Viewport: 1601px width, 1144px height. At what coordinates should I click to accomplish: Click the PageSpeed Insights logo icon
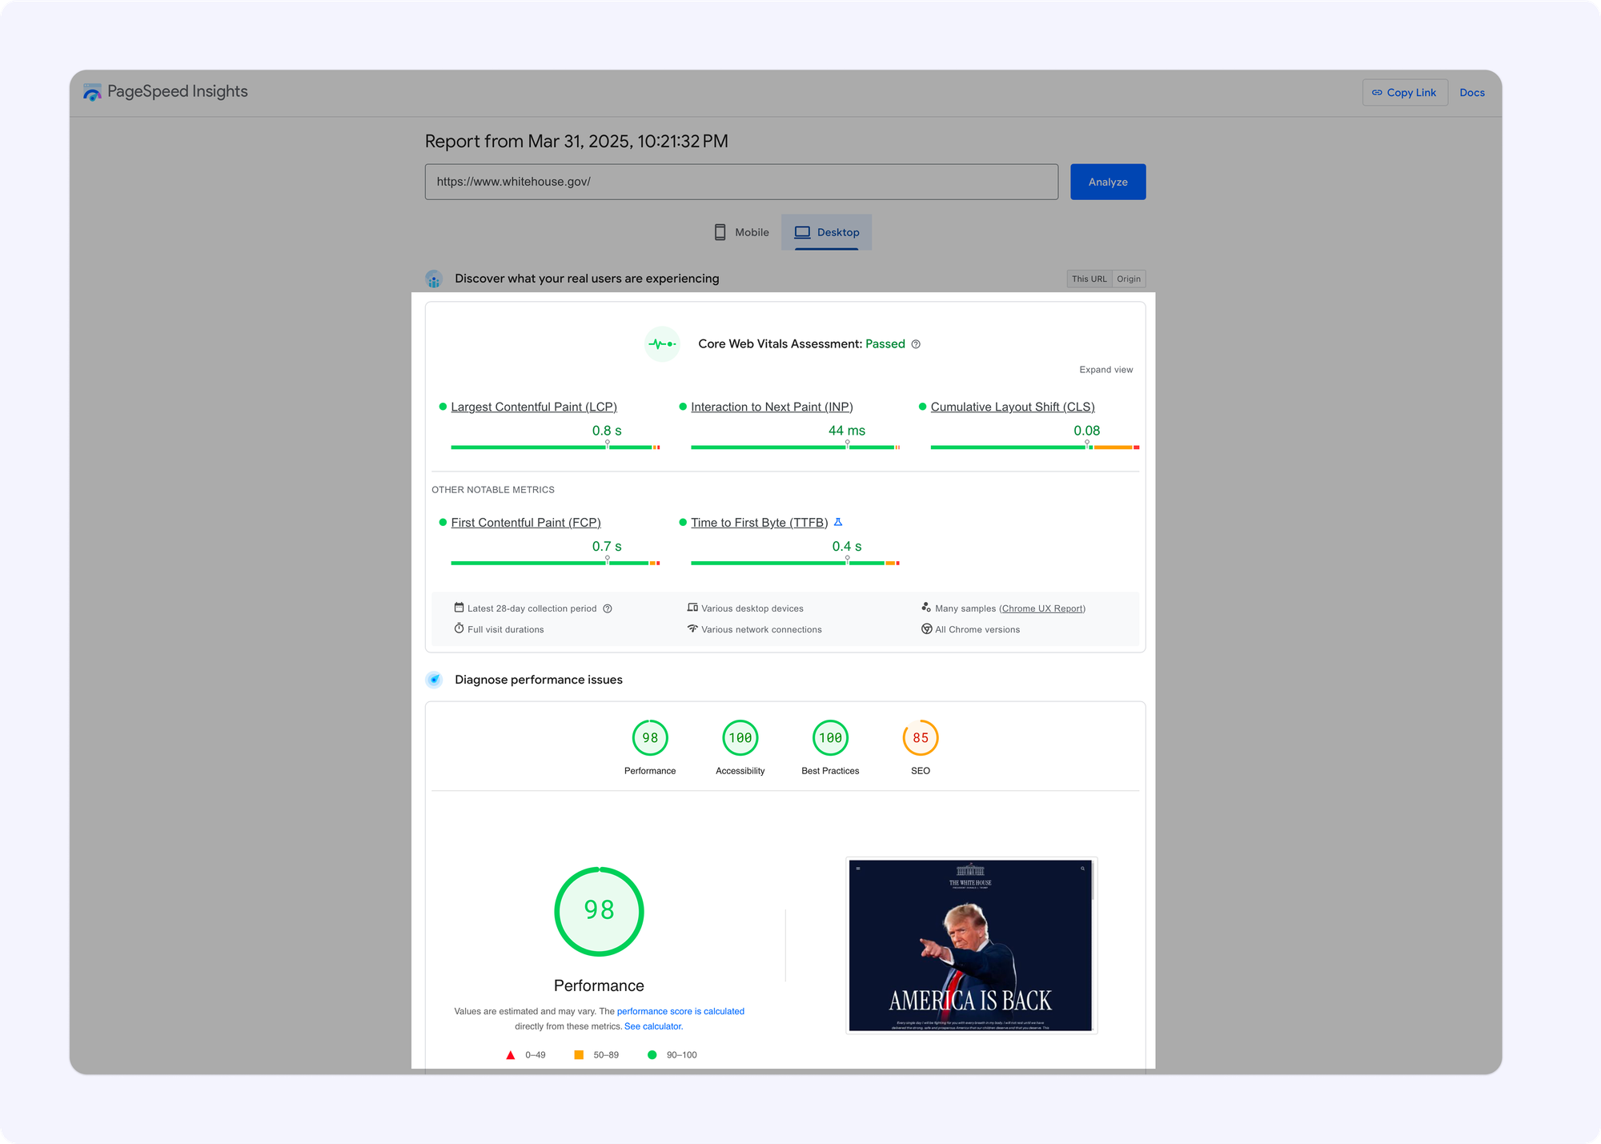click(93, 92)
